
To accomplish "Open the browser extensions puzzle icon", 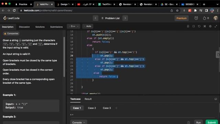I will (x=195, y=10).
